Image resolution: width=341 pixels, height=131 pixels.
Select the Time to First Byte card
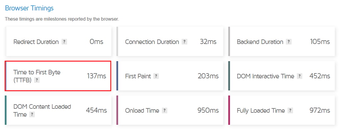pos(58,76)
